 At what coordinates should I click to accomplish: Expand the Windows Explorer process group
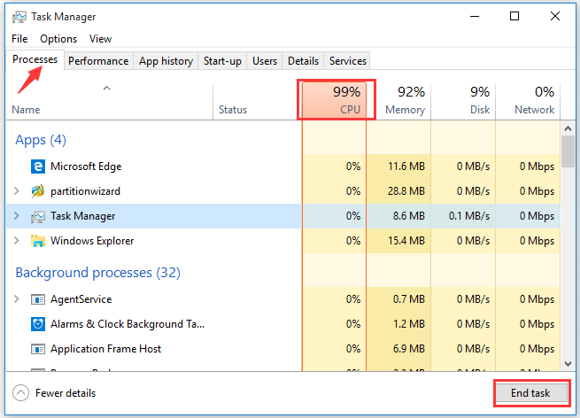click(16, 241)
